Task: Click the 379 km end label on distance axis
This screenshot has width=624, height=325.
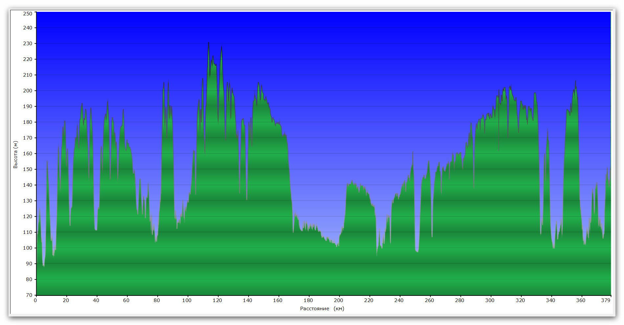Action: point(606,300)
